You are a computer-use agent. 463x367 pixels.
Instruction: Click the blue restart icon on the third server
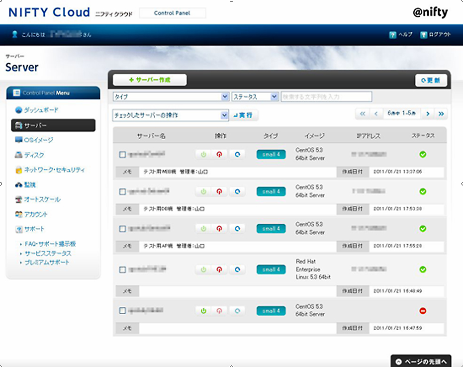point(237,229)
